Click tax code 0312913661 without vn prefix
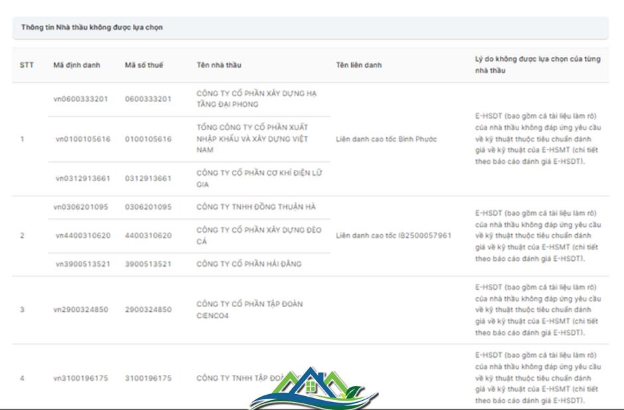Screen dimensions: 624x410 (148, 178)
